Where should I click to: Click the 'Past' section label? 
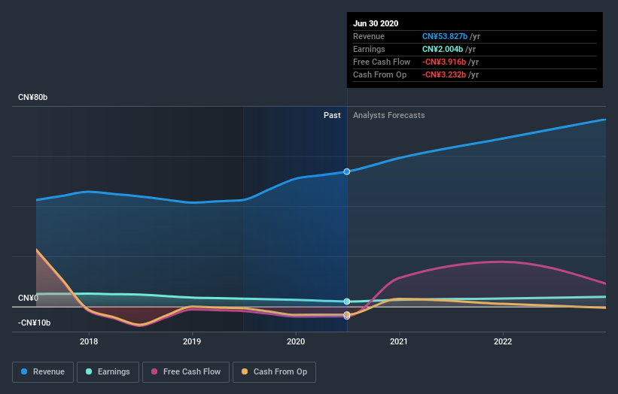click(332, 115)
